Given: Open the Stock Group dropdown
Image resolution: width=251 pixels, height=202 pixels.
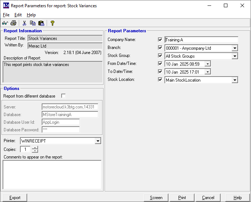Looking at the screenshot, I should (x=235, y=56).
